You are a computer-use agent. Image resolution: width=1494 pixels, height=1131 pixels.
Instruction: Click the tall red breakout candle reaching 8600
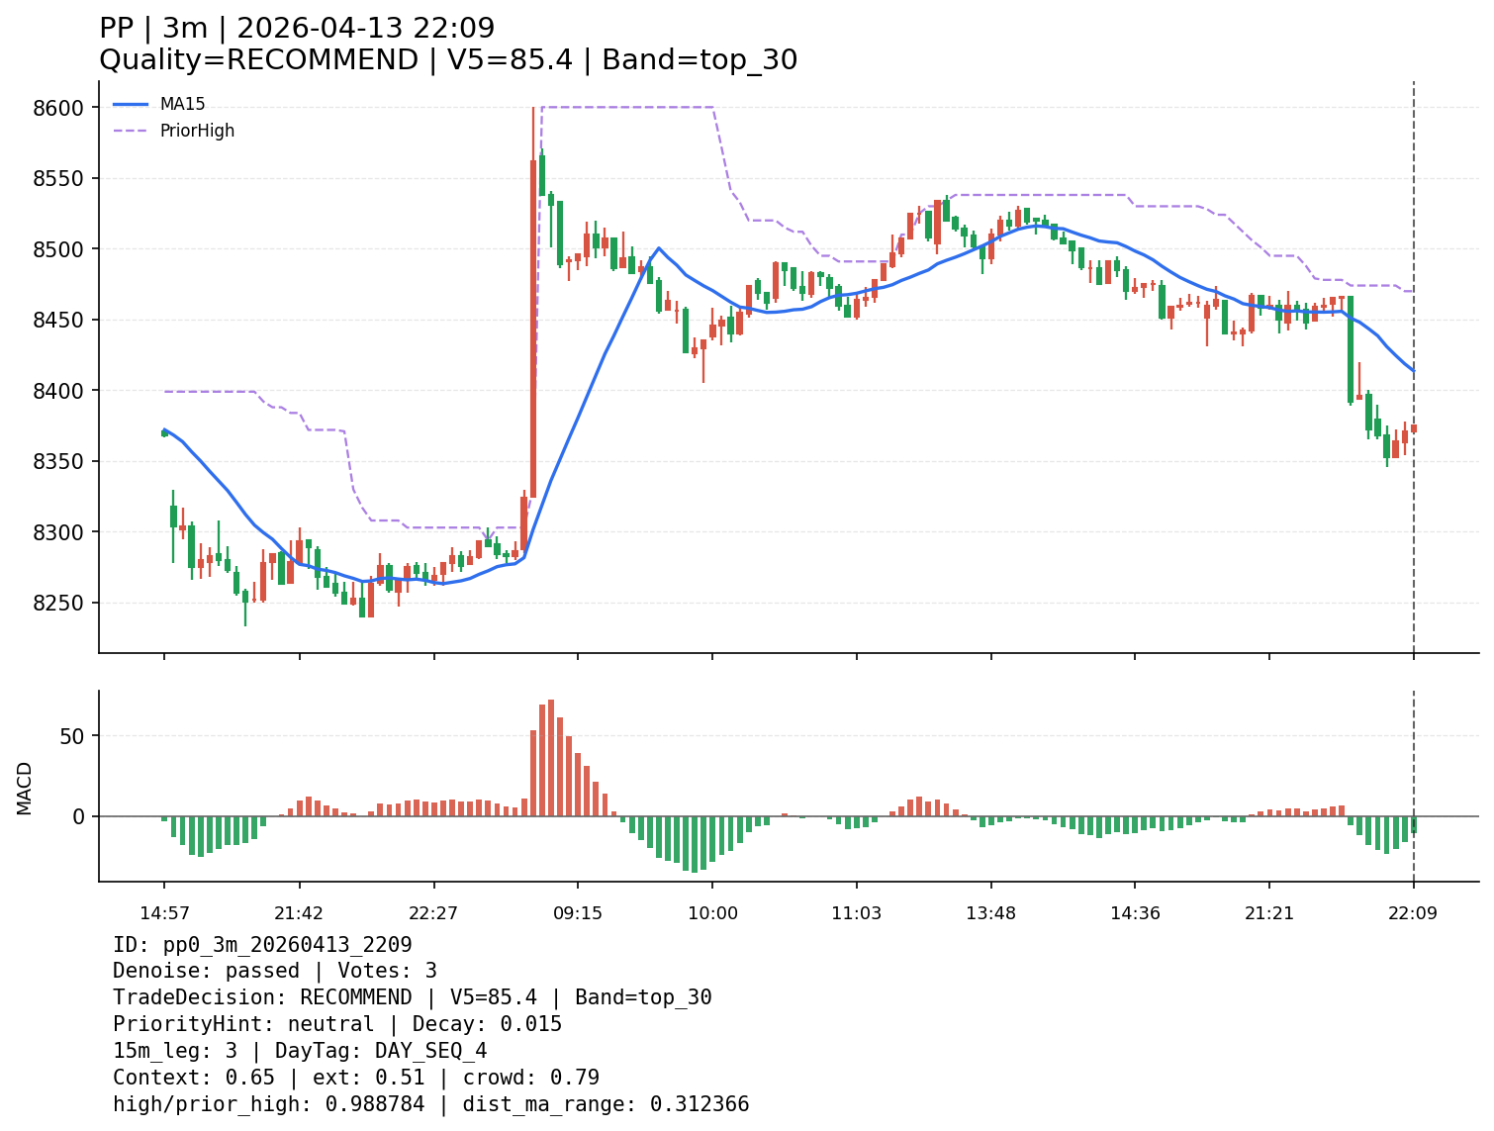click(533, 327)
